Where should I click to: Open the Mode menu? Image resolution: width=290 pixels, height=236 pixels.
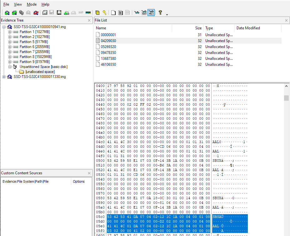[32, 4]
